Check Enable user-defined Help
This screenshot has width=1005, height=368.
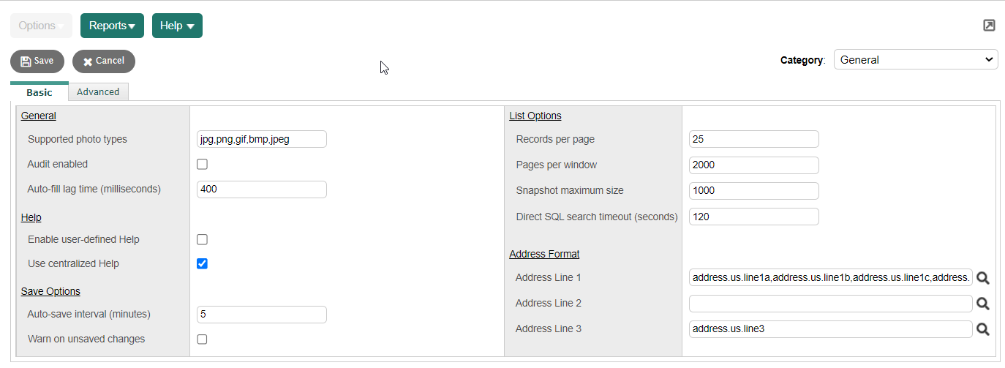202,239
